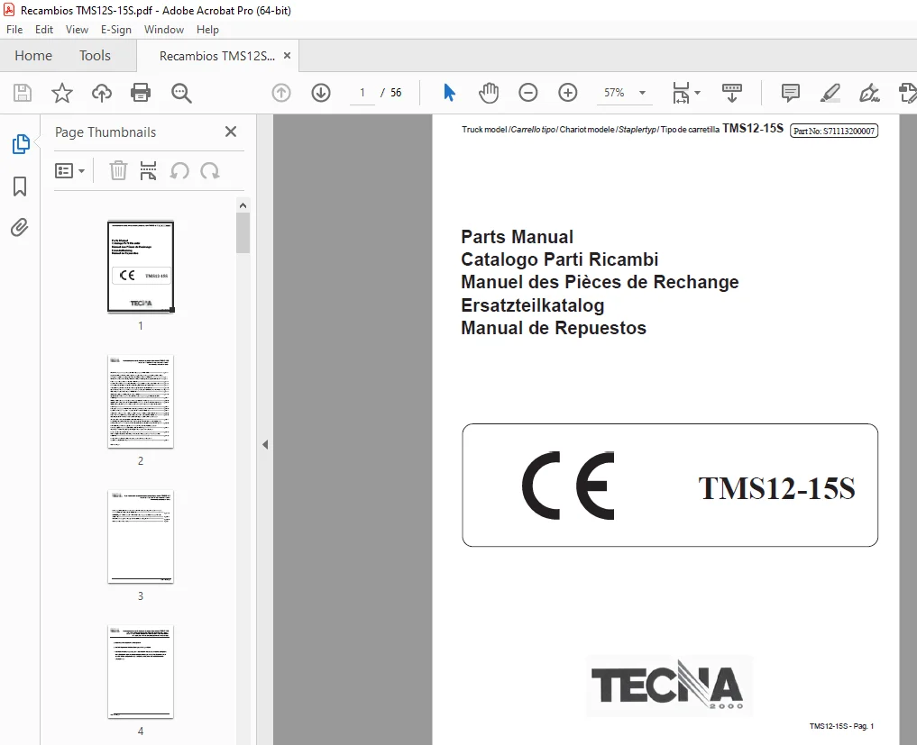Screen dimensions: 917x745
Task: Print the document via the printer icon
Action: point(141,93)
